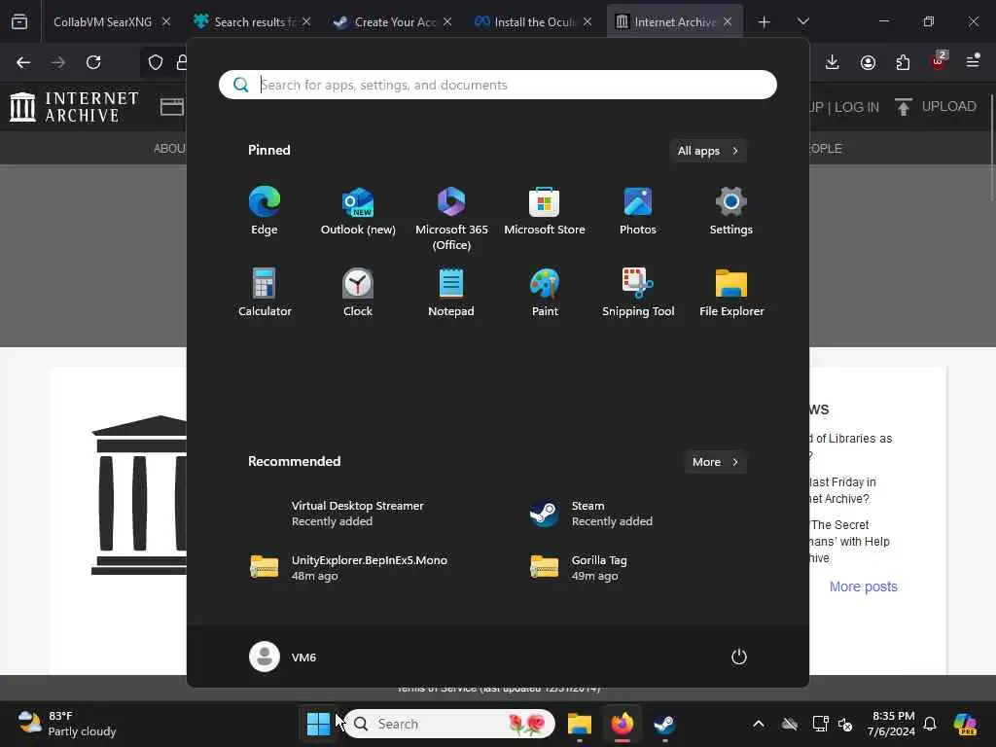Open the Firefox application menu

pos(973,61)
